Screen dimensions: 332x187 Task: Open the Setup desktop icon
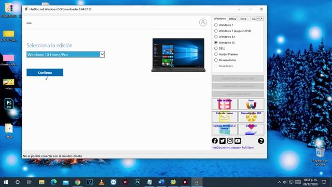pyautogui.click(x=9, y=131)
